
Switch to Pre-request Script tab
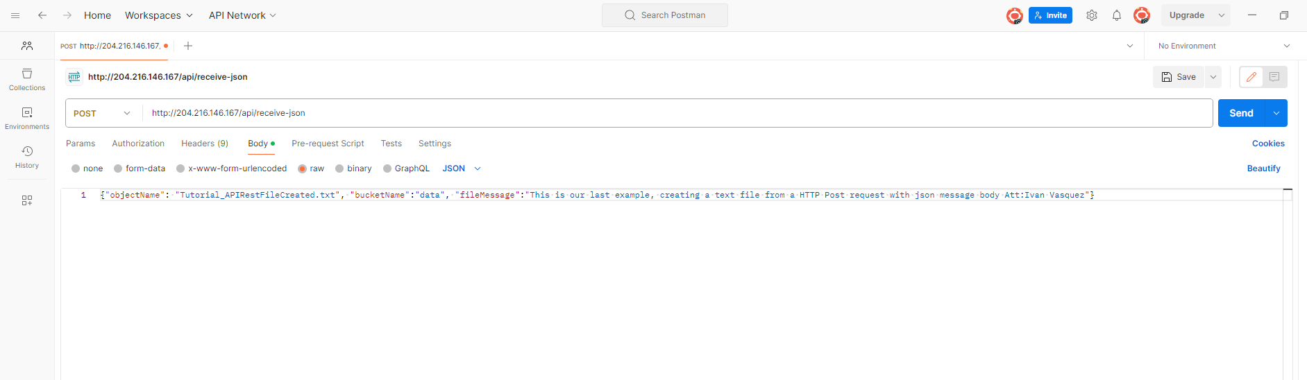point(328,144)
